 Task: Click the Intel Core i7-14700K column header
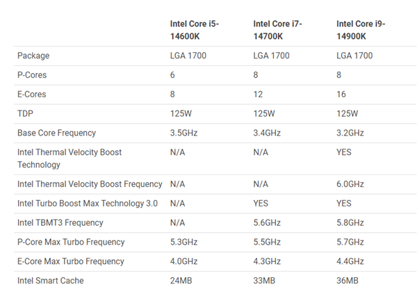(x=279, y=29)
